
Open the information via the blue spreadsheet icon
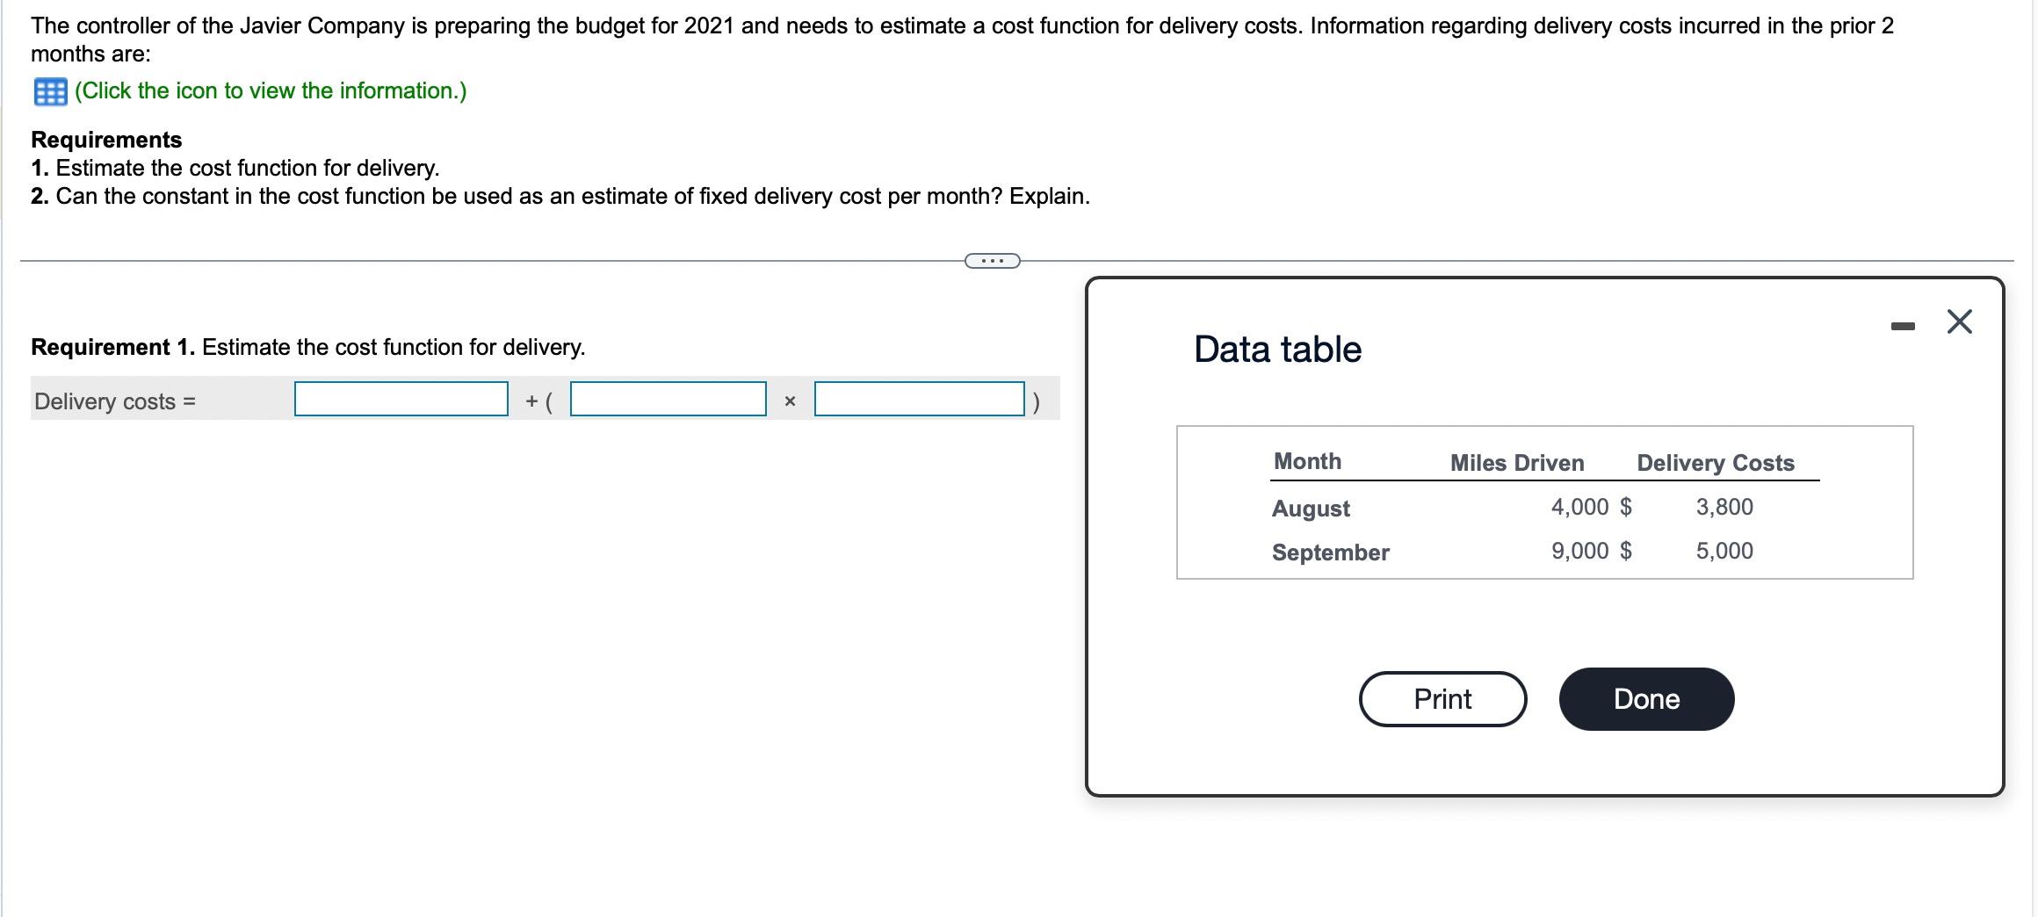[49, 91]
